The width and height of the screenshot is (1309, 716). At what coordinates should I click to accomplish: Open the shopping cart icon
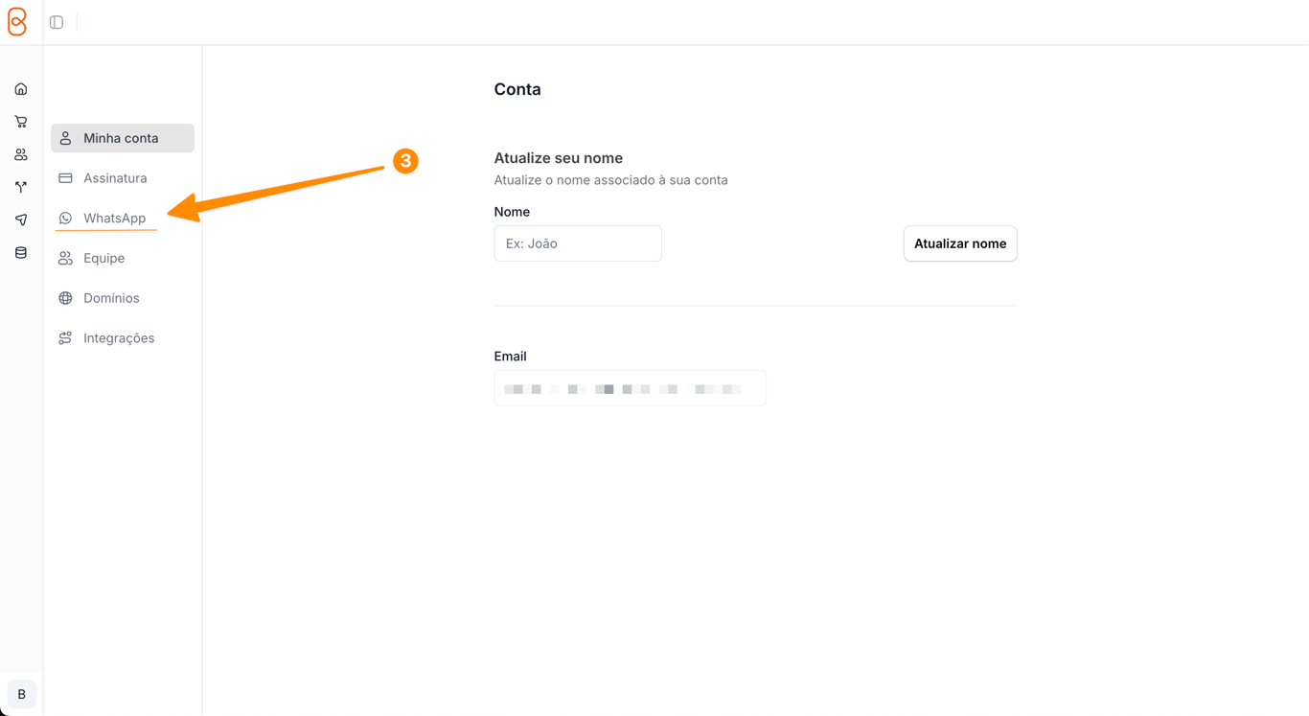21,122
